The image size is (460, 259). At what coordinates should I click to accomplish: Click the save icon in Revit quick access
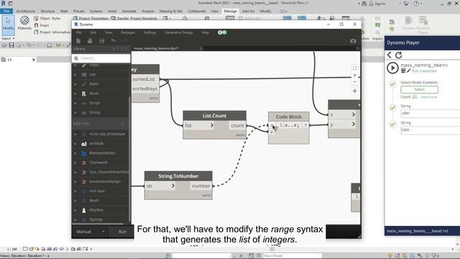[11, 45]
